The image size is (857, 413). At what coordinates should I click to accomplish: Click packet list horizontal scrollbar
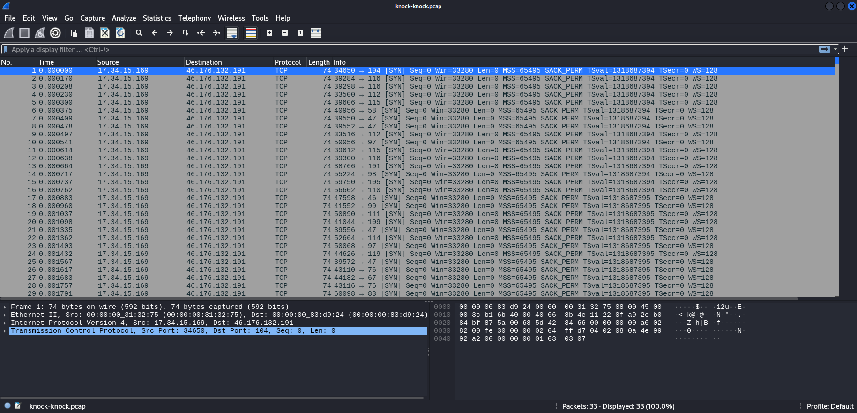[x=399, y=298]
